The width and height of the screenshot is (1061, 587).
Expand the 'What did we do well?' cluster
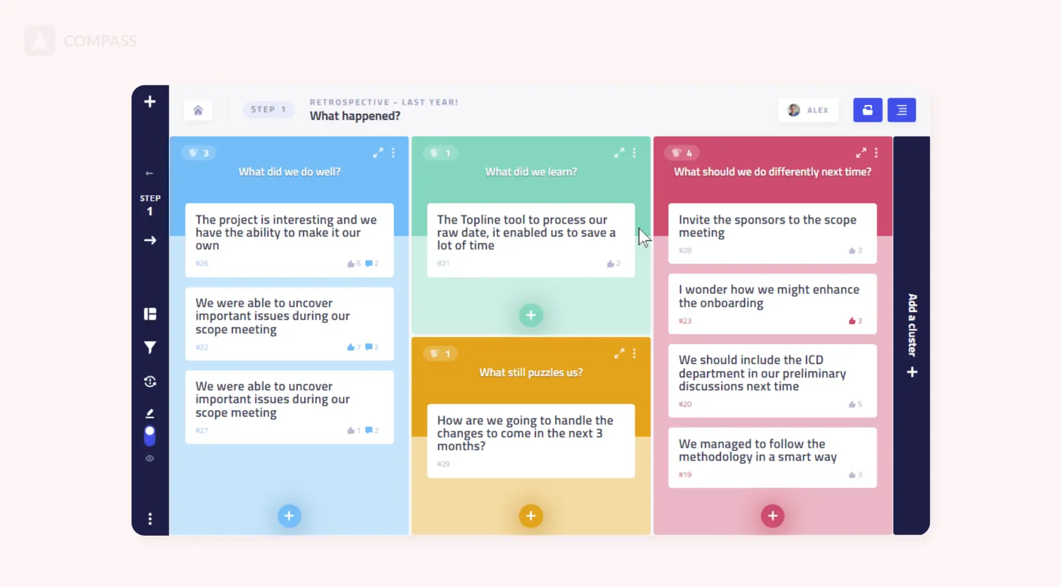[x=378, y=153]
